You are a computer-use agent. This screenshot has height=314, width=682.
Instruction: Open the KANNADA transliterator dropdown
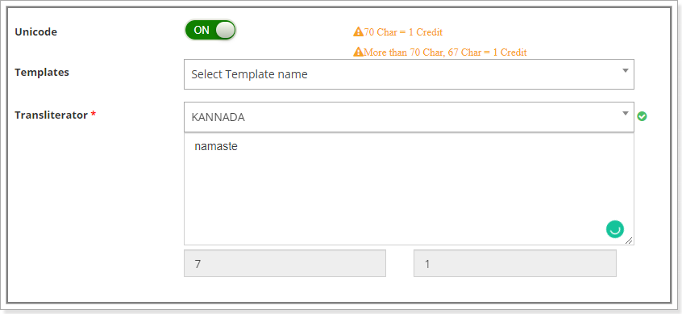(x=409, y=117)
